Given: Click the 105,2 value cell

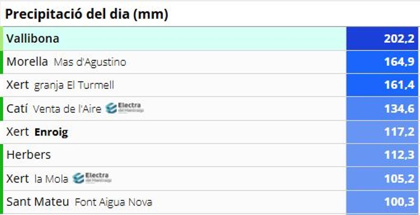Looking at the screenshot, I should (383, 179).
